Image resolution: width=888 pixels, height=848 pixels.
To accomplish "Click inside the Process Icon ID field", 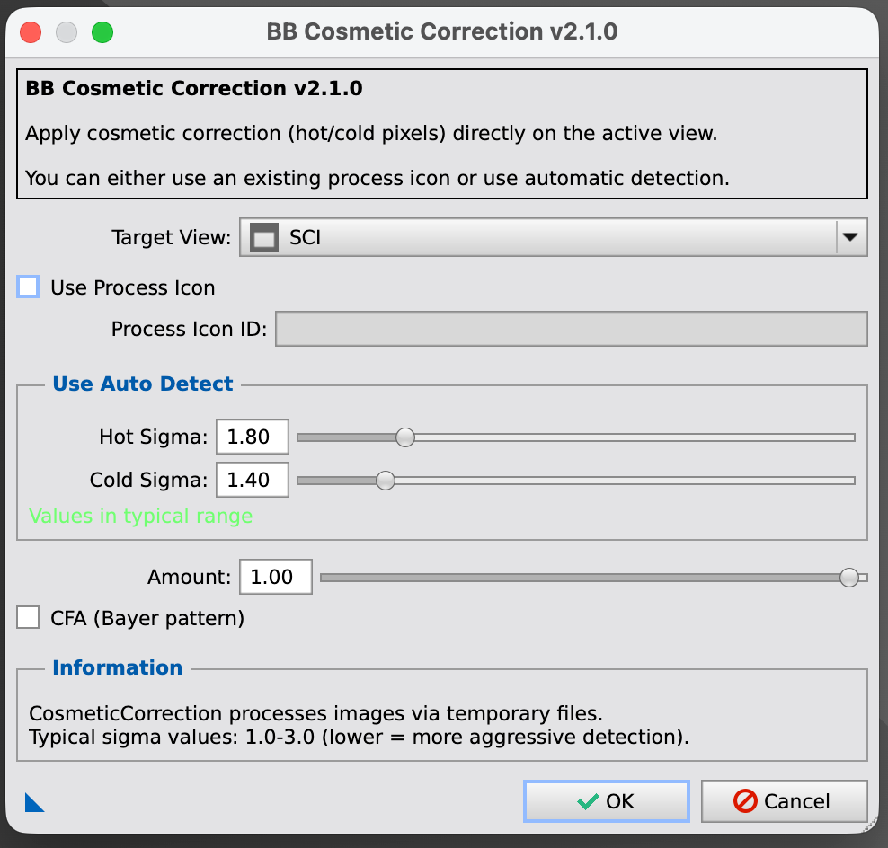I will tap(572, 328).
